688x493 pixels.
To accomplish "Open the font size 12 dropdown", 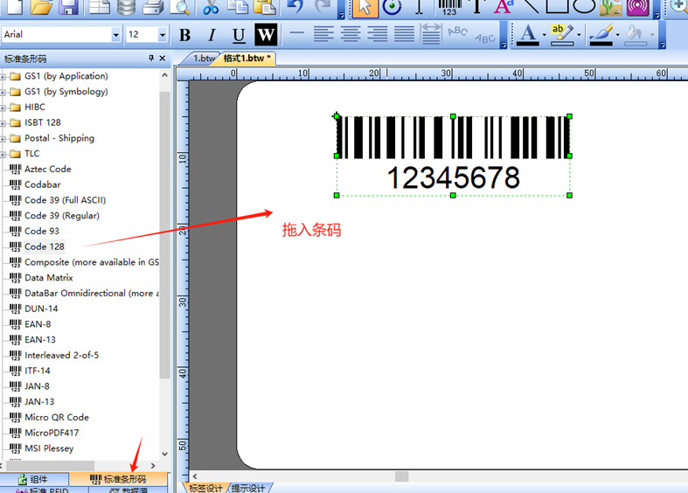I will tap(163, 35).
